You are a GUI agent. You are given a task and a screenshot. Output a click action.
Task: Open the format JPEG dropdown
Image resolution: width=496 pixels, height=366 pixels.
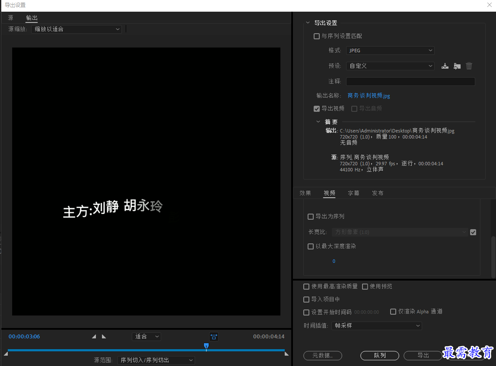point(390,50)
